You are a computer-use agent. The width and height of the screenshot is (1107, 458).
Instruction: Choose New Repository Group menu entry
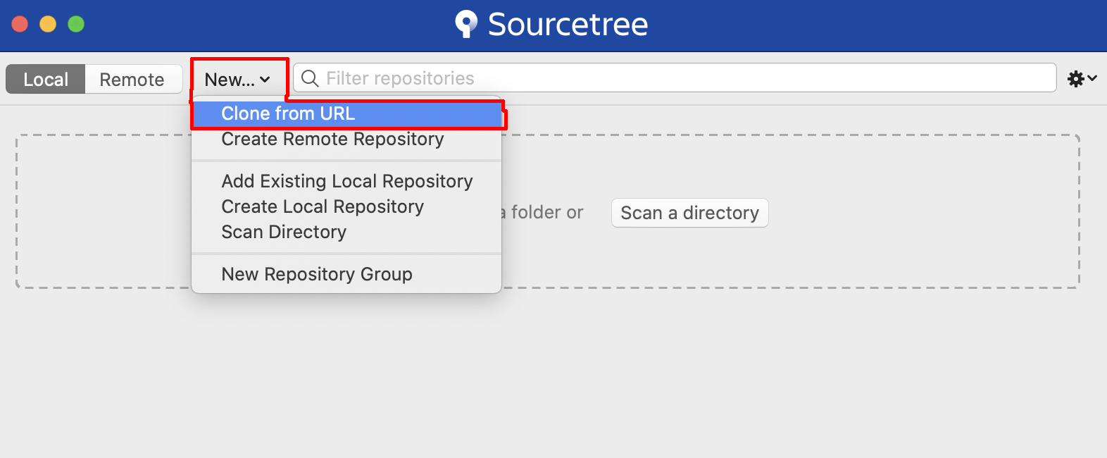(317, 275)
